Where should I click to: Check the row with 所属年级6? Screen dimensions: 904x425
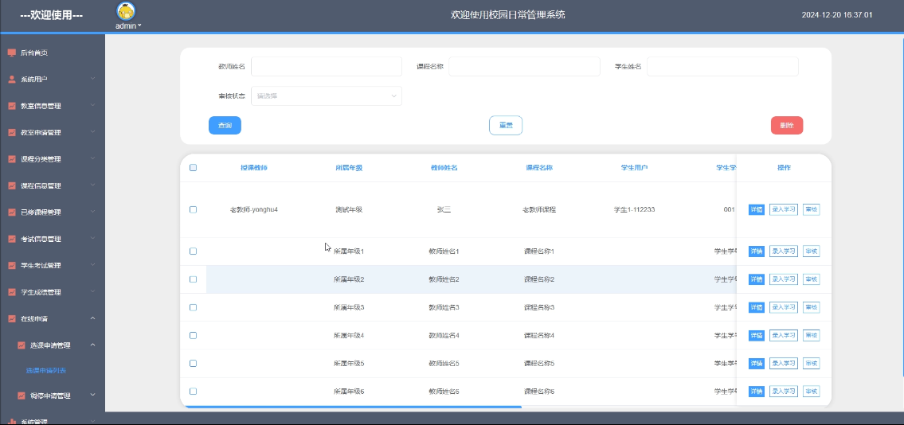click(193, 391)
